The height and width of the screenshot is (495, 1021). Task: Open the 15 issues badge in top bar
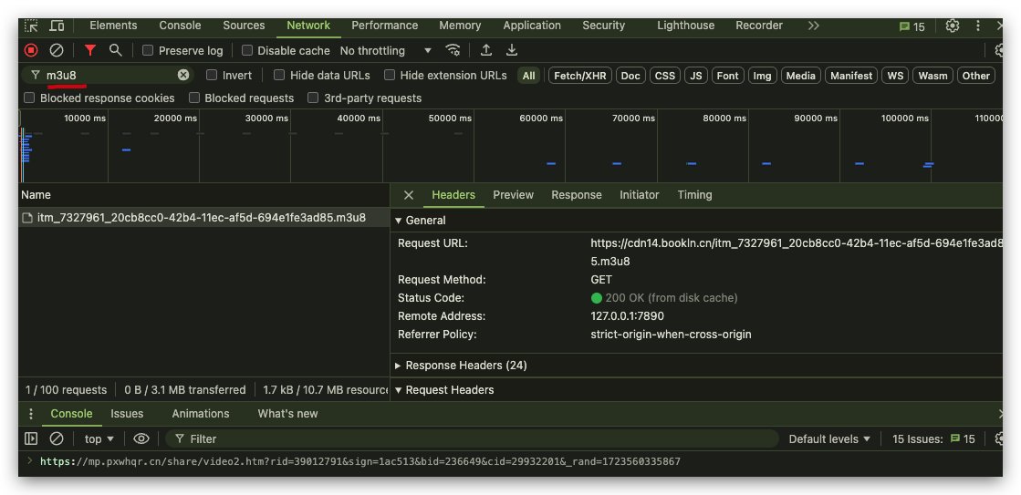pyautogui.click(x=912, y=26)
